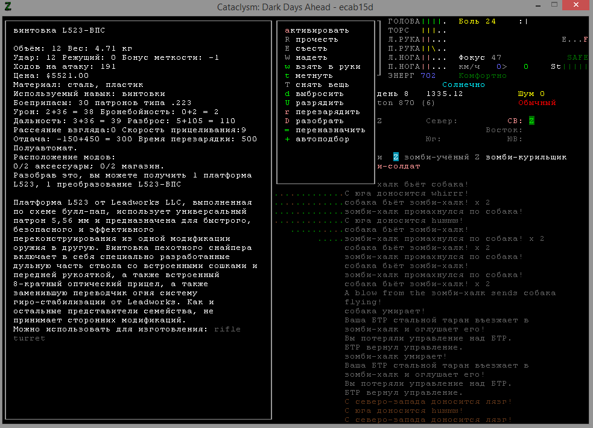Viewport: 593px width, 428px height.
Task: Click the 'Шум 0' noise indicator
Action: [531, 94]
